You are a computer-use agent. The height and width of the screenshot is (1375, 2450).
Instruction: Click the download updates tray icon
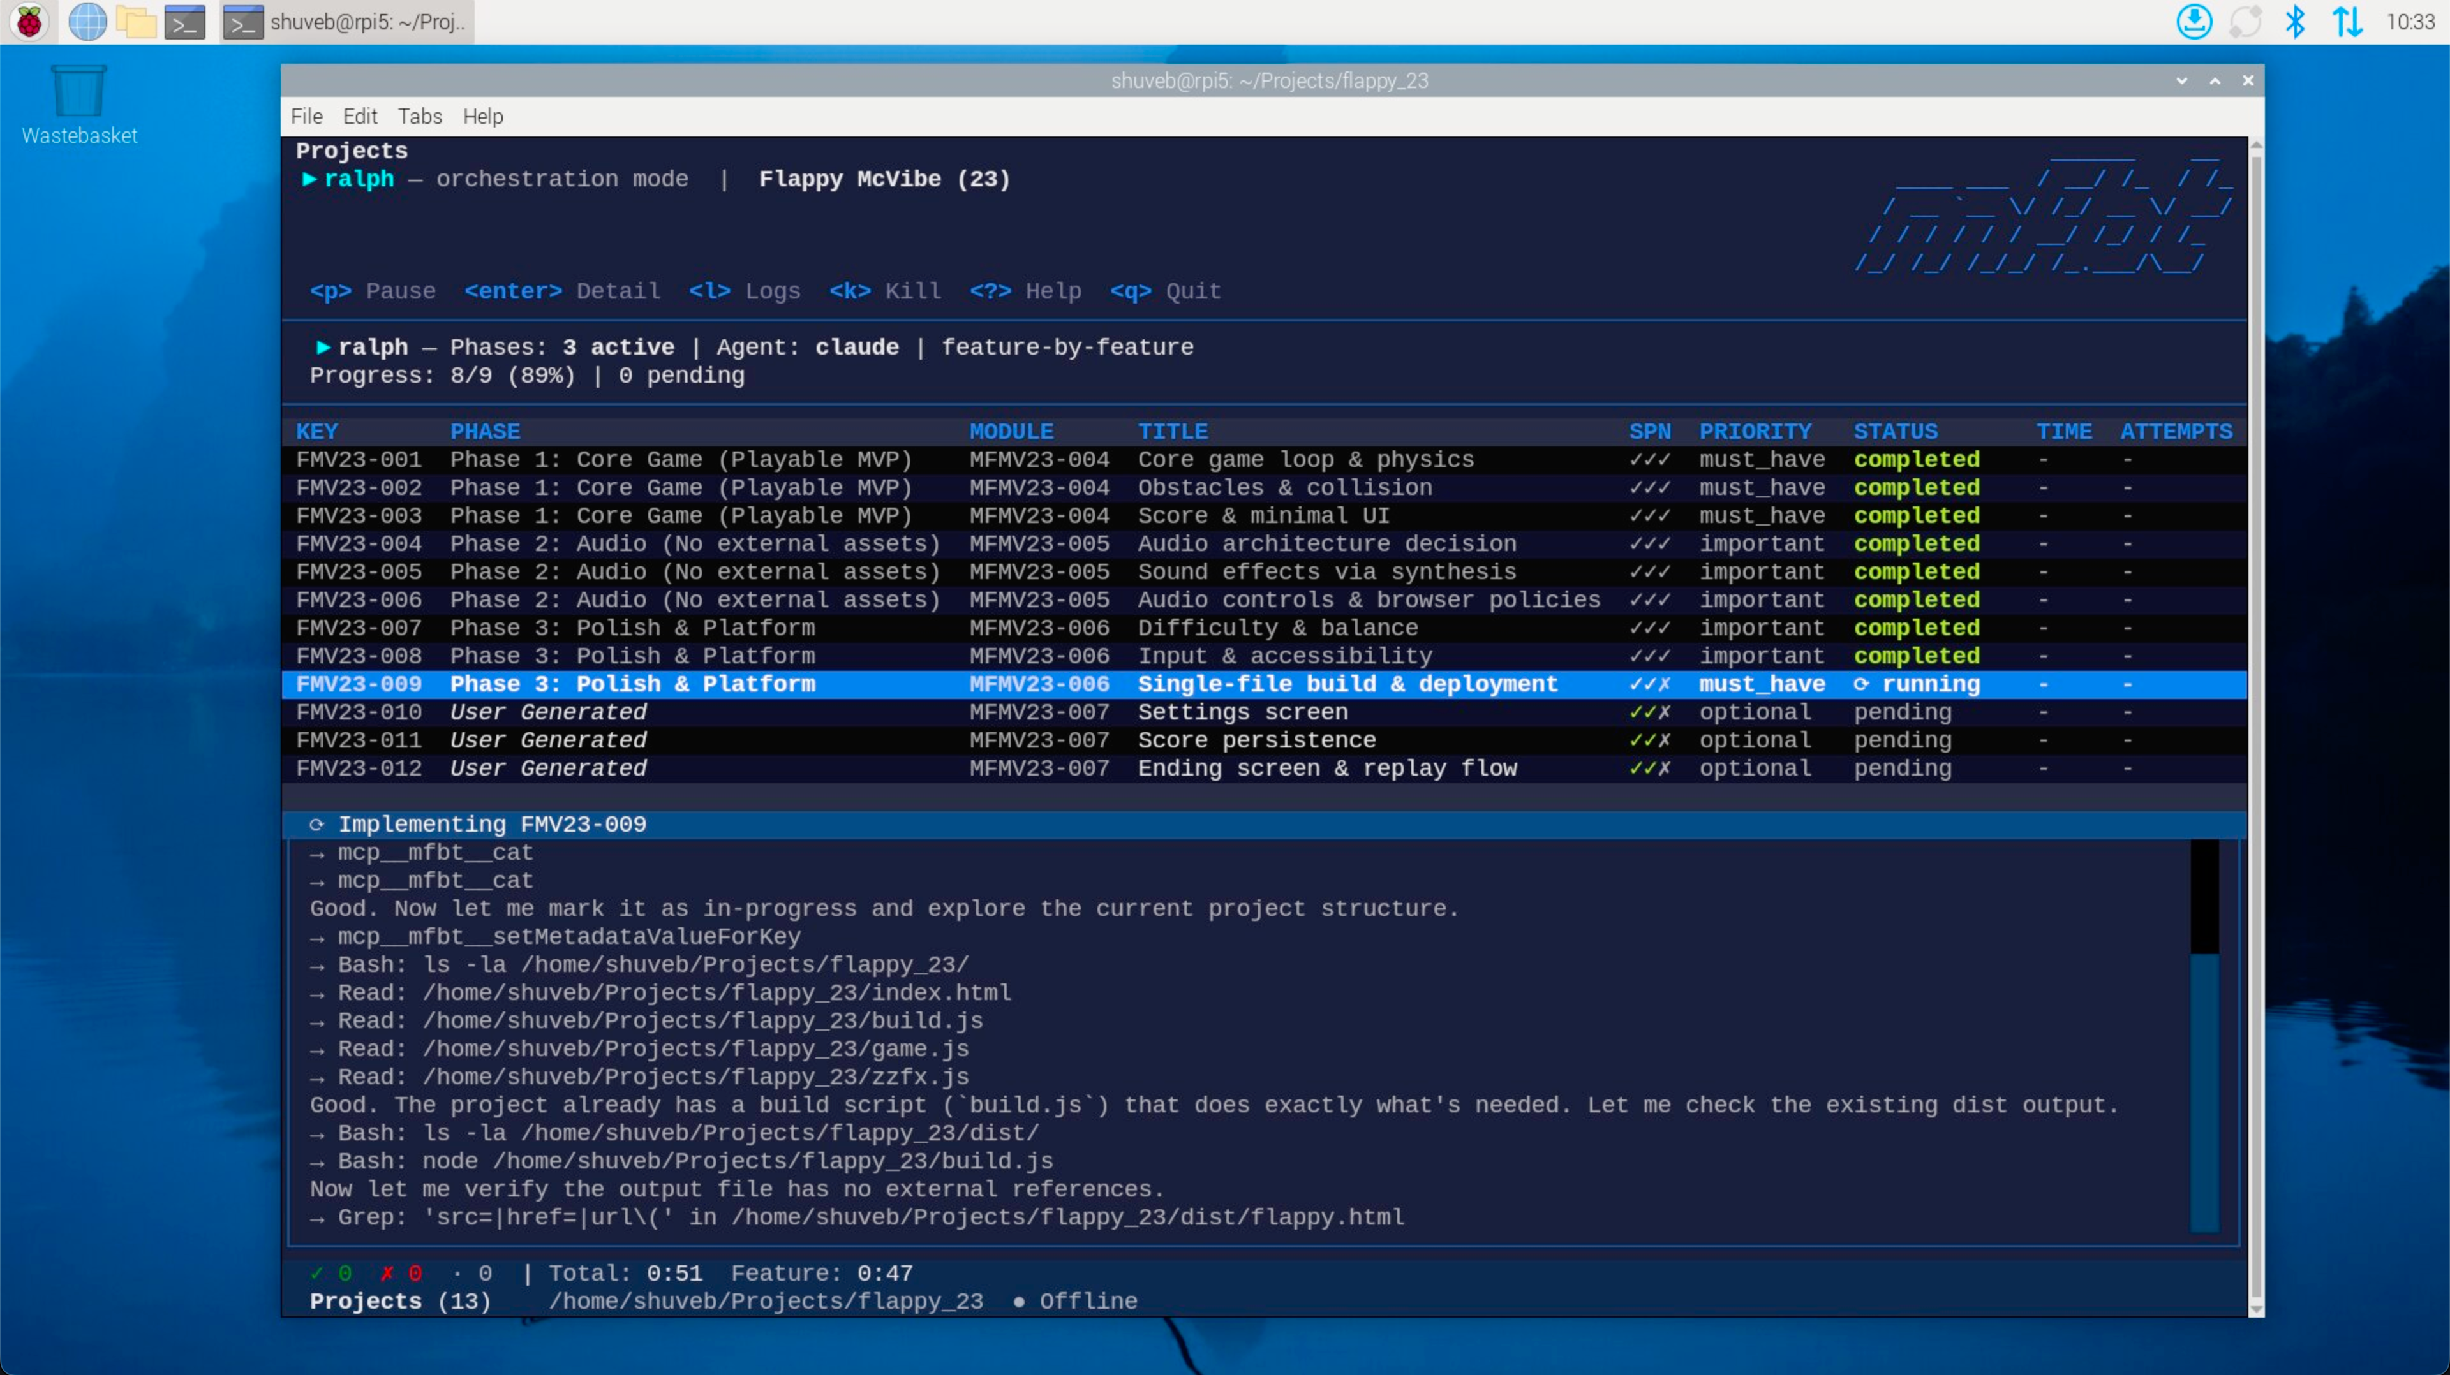[2194, 22]
